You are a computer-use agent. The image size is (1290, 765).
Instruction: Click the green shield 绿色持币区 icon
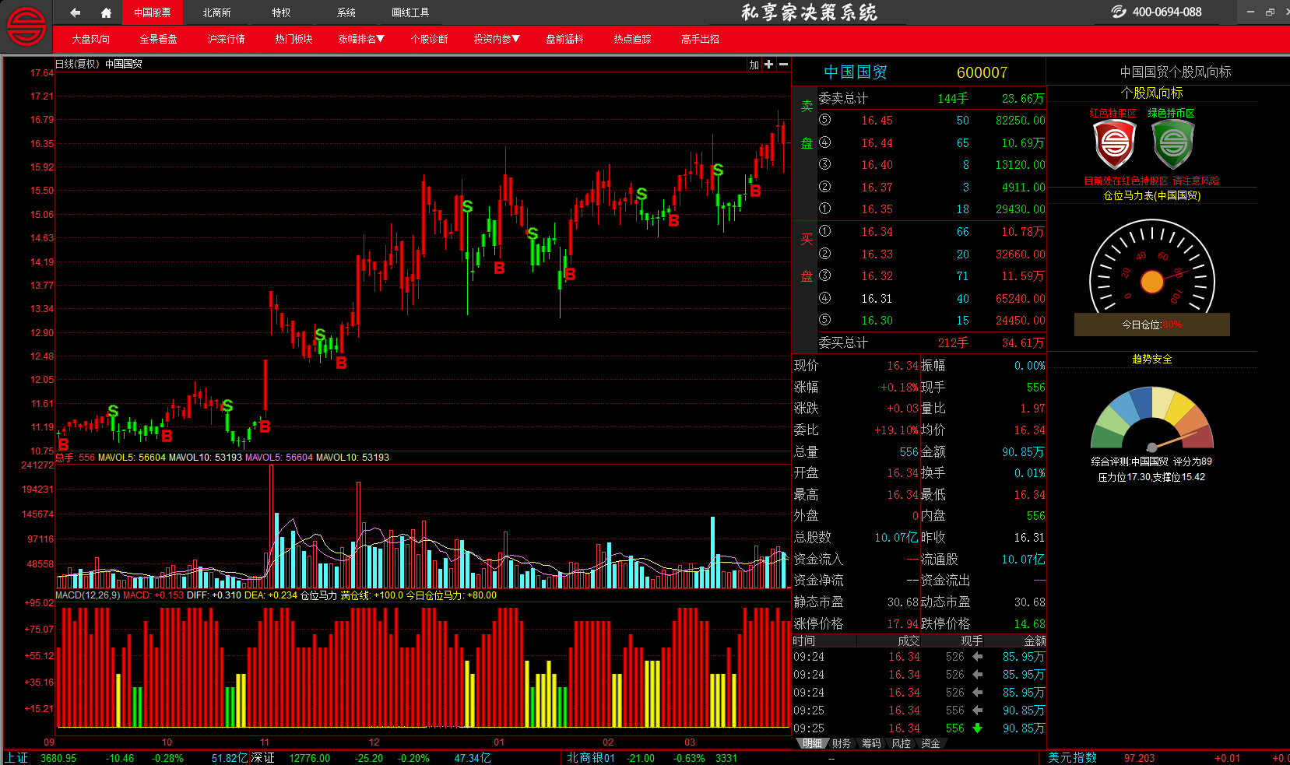click(x=1173, y=144)
